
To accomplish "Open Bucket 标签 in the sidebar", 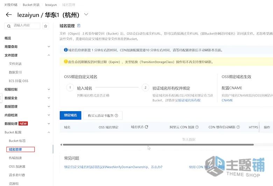I will [x=17, y=141].
